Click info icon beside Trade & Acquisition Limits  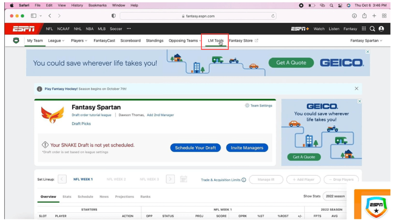(x=244, y=180)
